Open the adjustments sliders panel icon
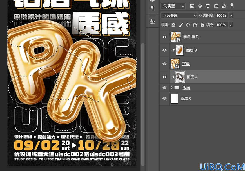Screen dimensions: 245x171 pyautogui.click(x=153, y=22)
